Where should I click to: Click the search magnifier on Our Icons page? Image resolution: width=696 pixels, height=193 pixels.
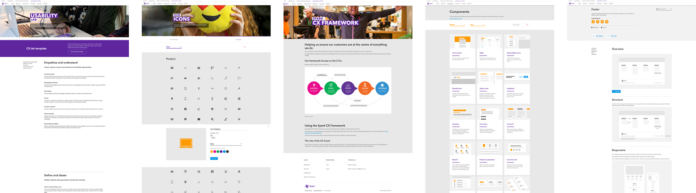click(245, 47)
